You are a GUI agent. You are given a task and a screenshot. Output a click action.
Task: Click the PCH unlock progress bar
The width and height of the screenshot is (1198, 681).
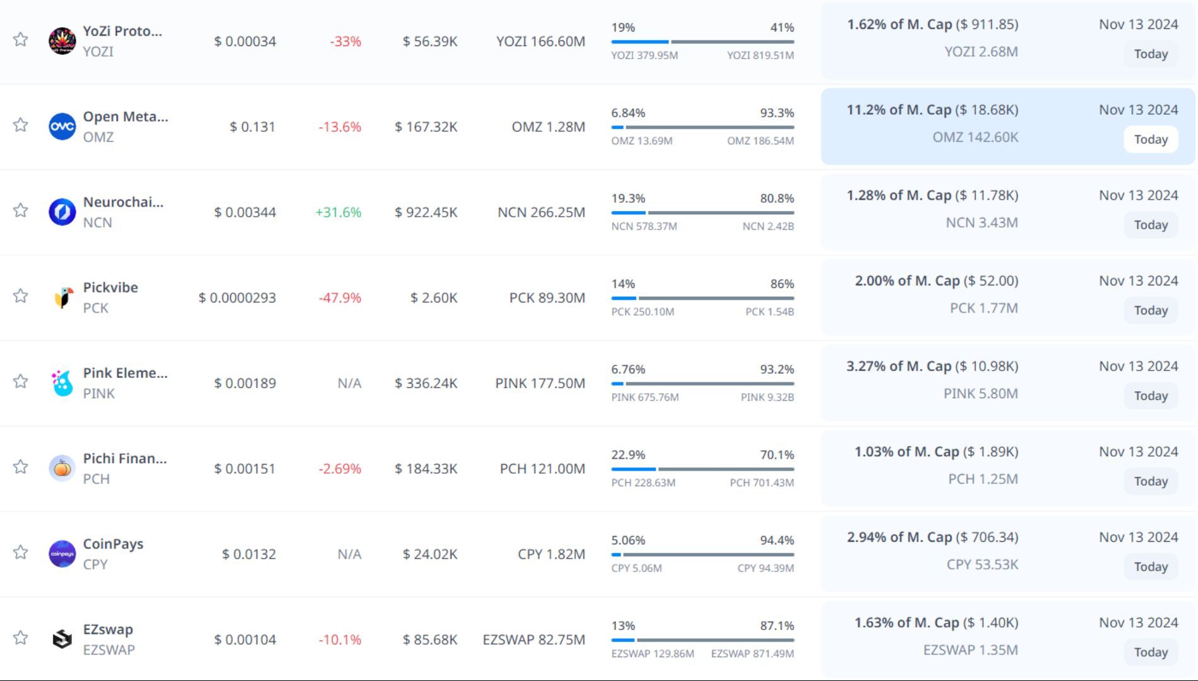coord(702,469)
